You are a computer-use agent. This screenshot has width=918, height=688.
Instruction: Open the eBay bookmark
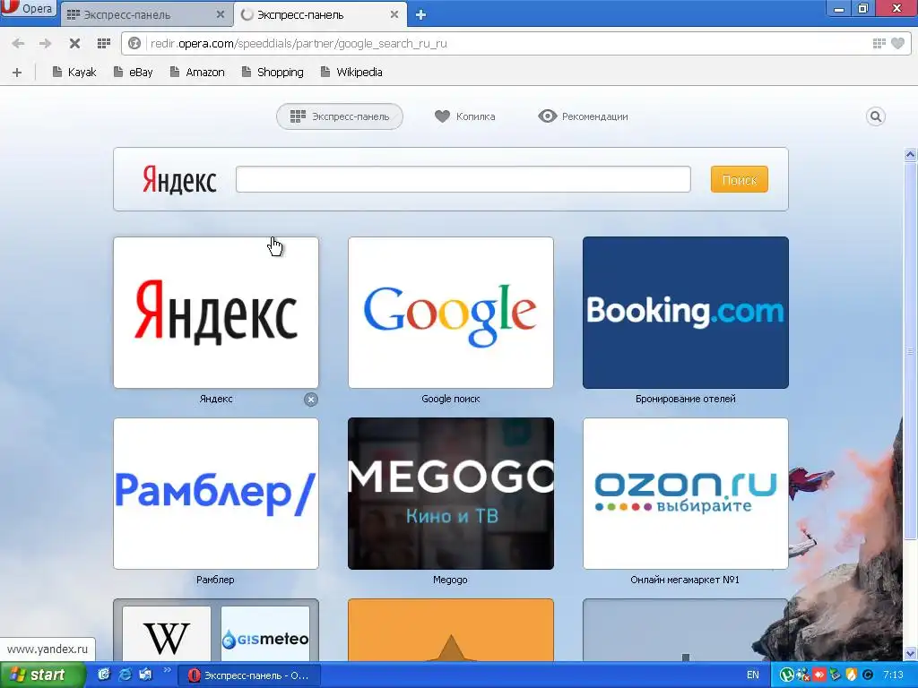point(134,72)
